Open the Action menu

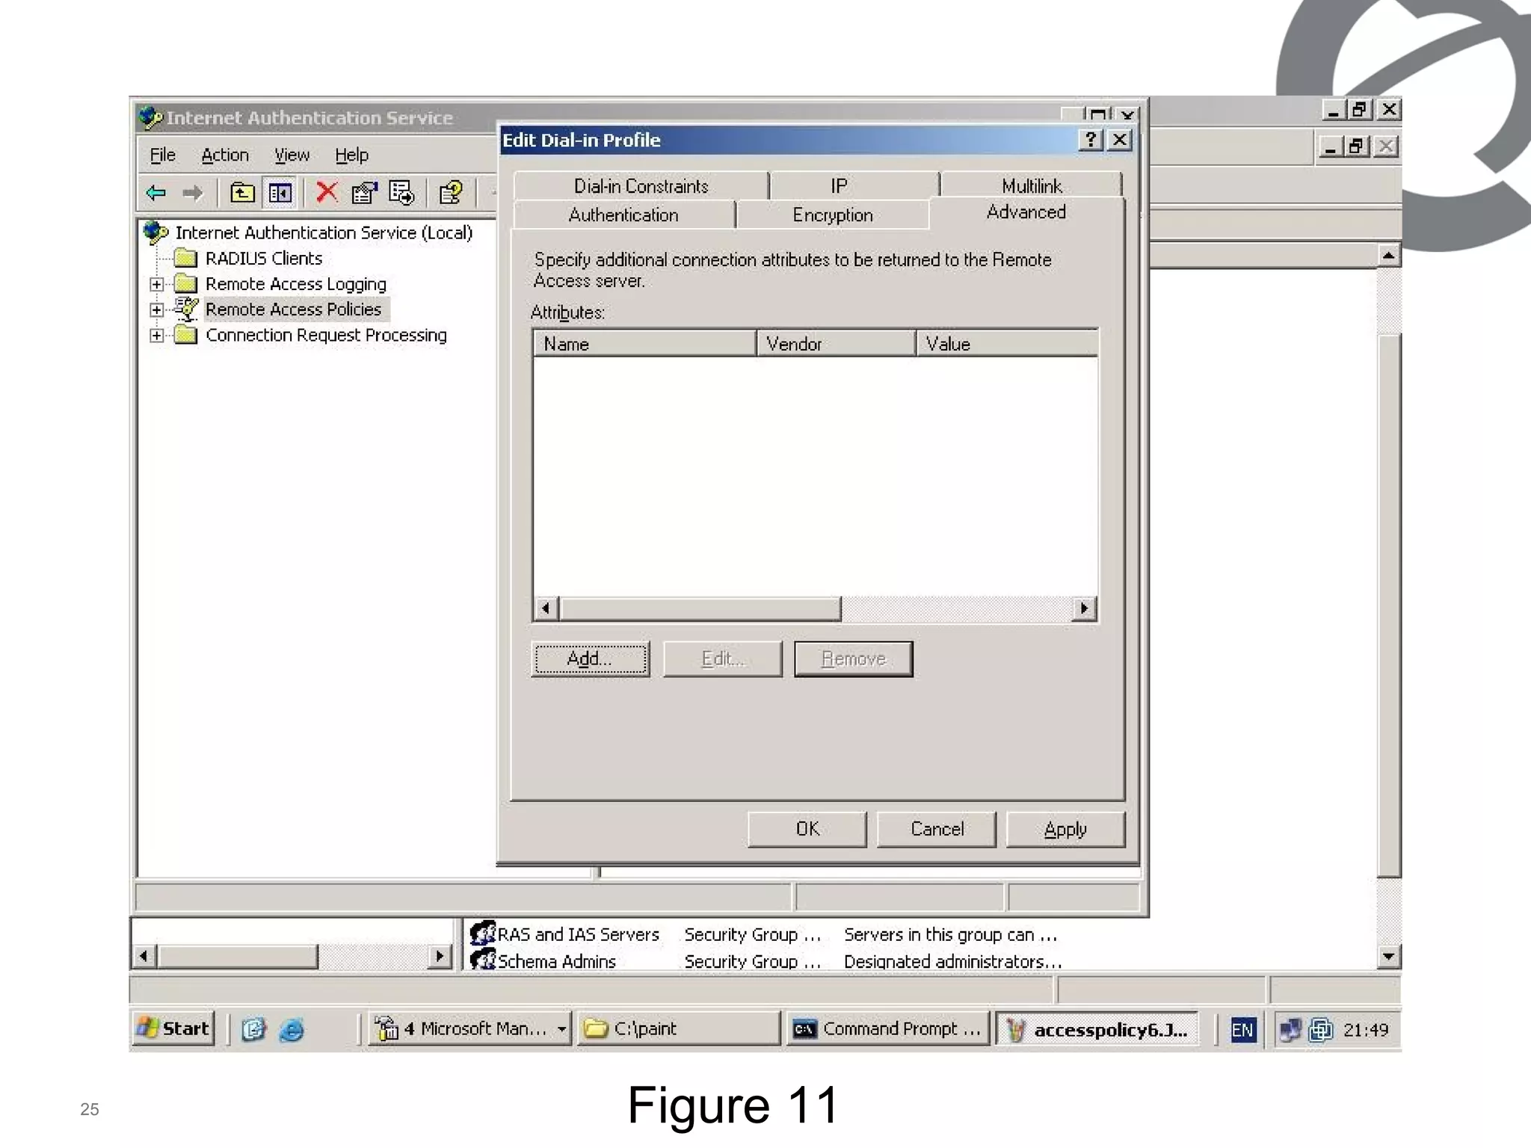coord(225,155)
